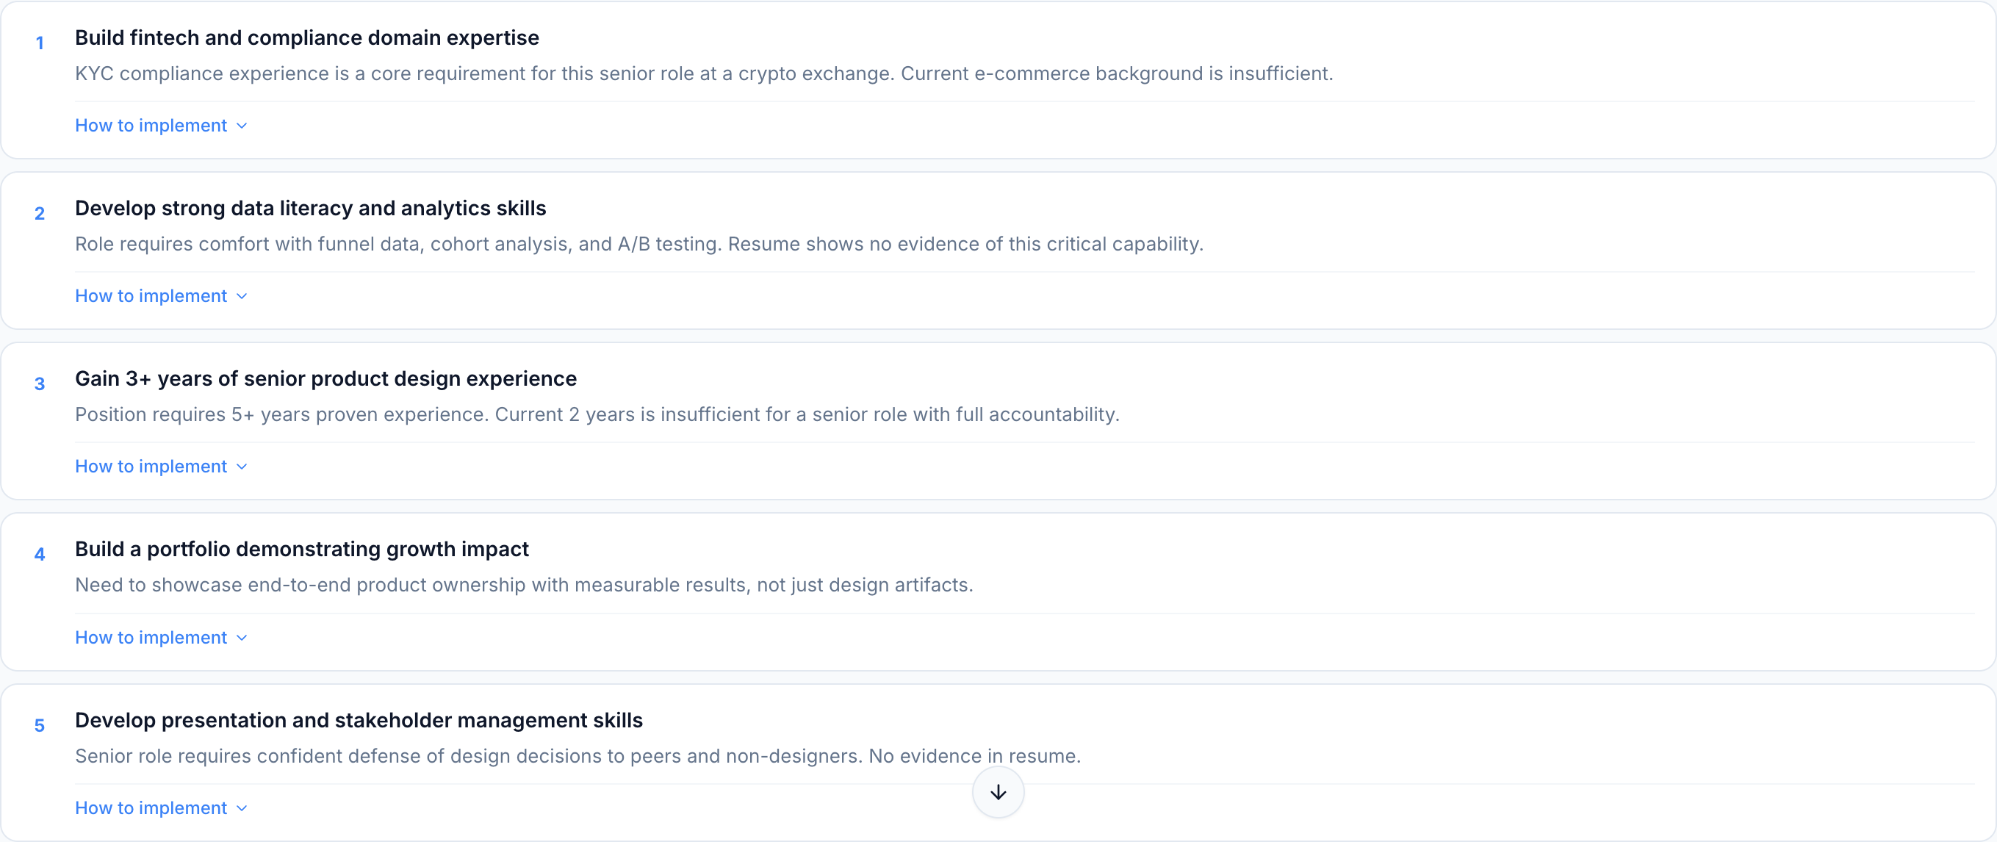Viewport: 1997px width, 842px height.
Task: Click the scroll-down arrow button
Action: click(998, 791)
